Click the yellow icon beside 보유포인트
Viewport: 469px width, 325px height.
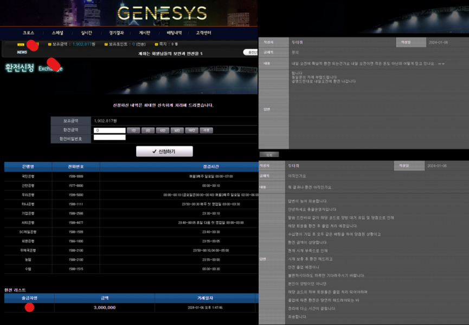tap(106, 44)
